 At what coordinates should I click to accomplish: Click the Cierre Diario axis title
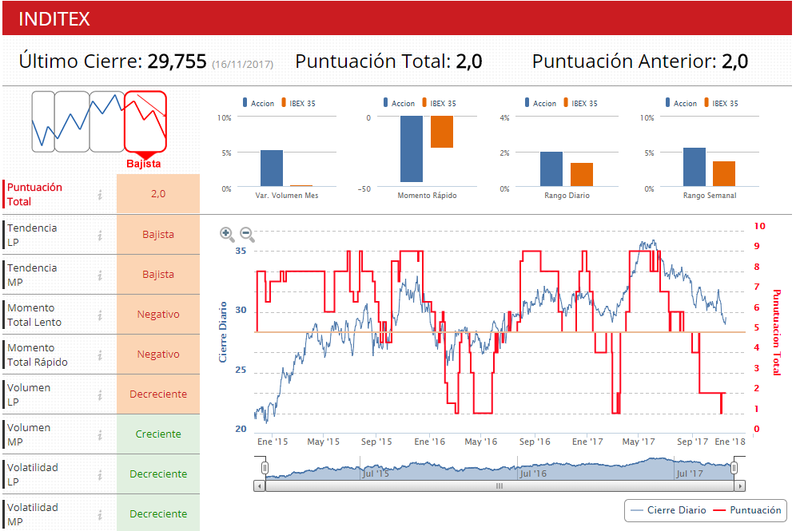(222, 332)
